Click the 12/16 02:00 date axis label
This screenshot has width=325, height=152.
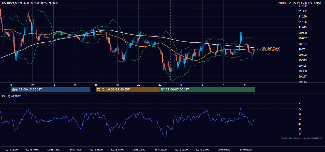click(x=202, y=150)
